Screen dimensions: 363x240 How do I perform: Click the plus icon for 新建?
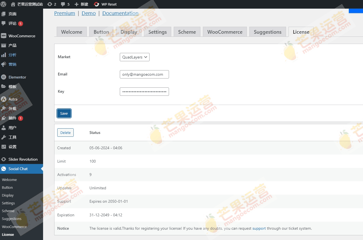pyautogui.click(x=77, y=4)
